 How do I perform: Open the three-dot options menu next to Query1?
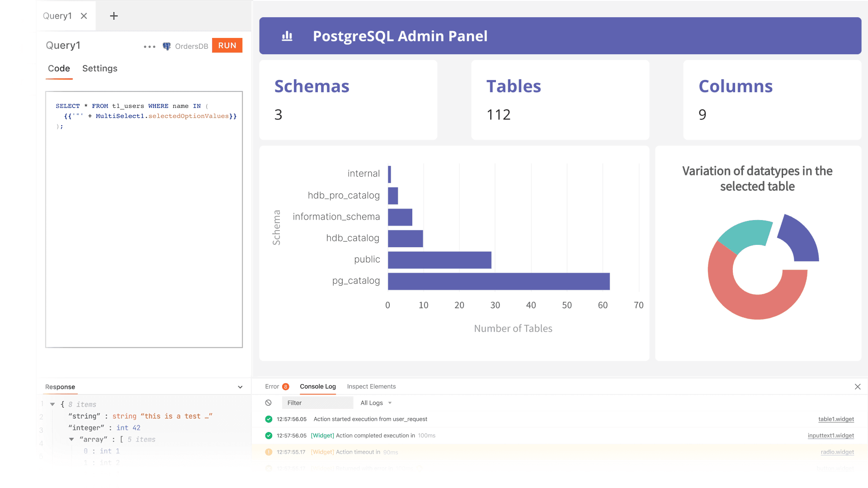point(149,46)
